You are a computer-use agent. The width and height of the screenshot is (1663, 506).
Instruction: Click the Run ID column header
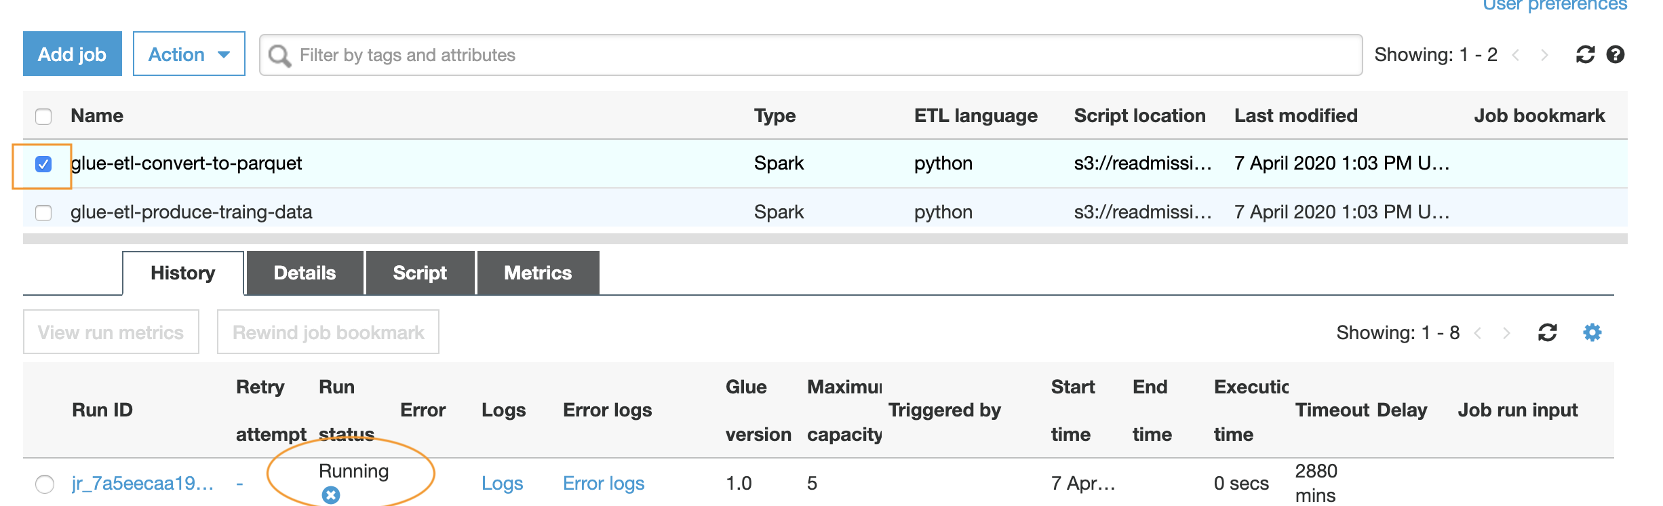(102, 410)
